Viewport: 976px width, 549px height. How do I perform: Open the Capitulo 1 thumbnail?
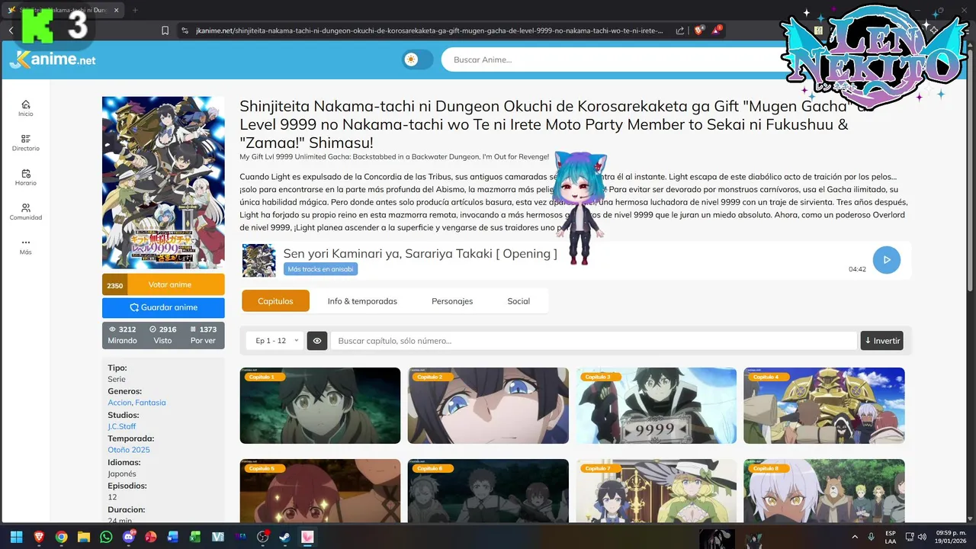(x=320, y=406)
